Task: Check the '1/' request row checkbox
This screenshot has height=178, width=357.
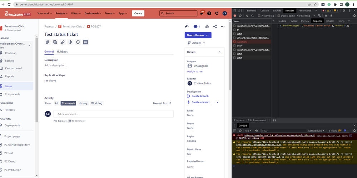Action: pos(234,30)
